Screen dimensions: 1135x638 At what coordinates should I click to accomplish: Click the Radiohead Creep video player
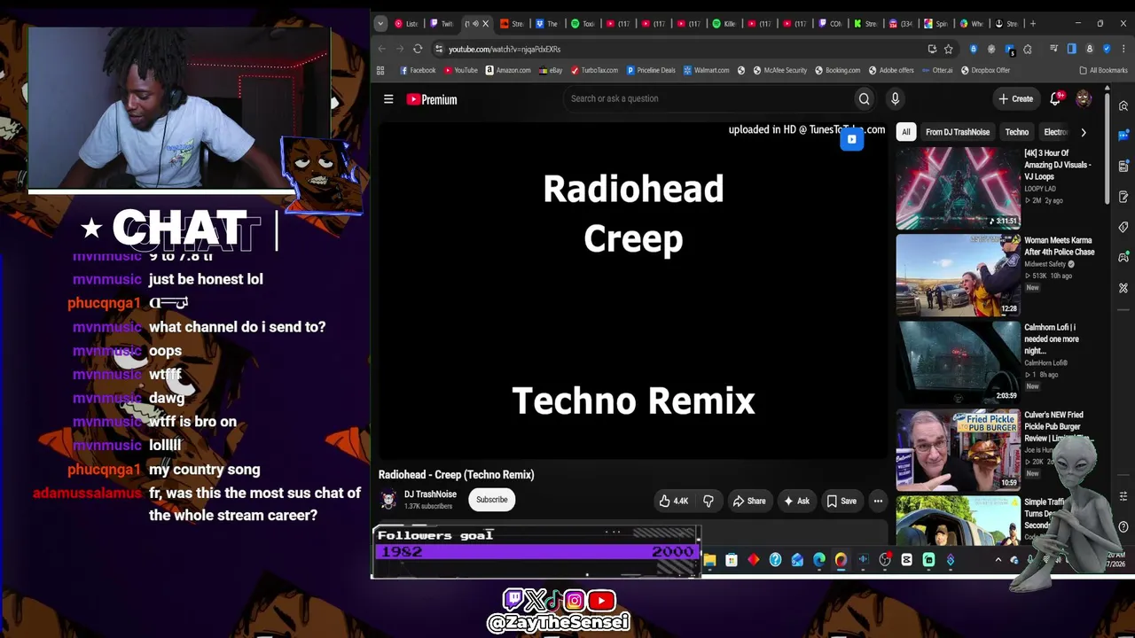coord(633,292)
